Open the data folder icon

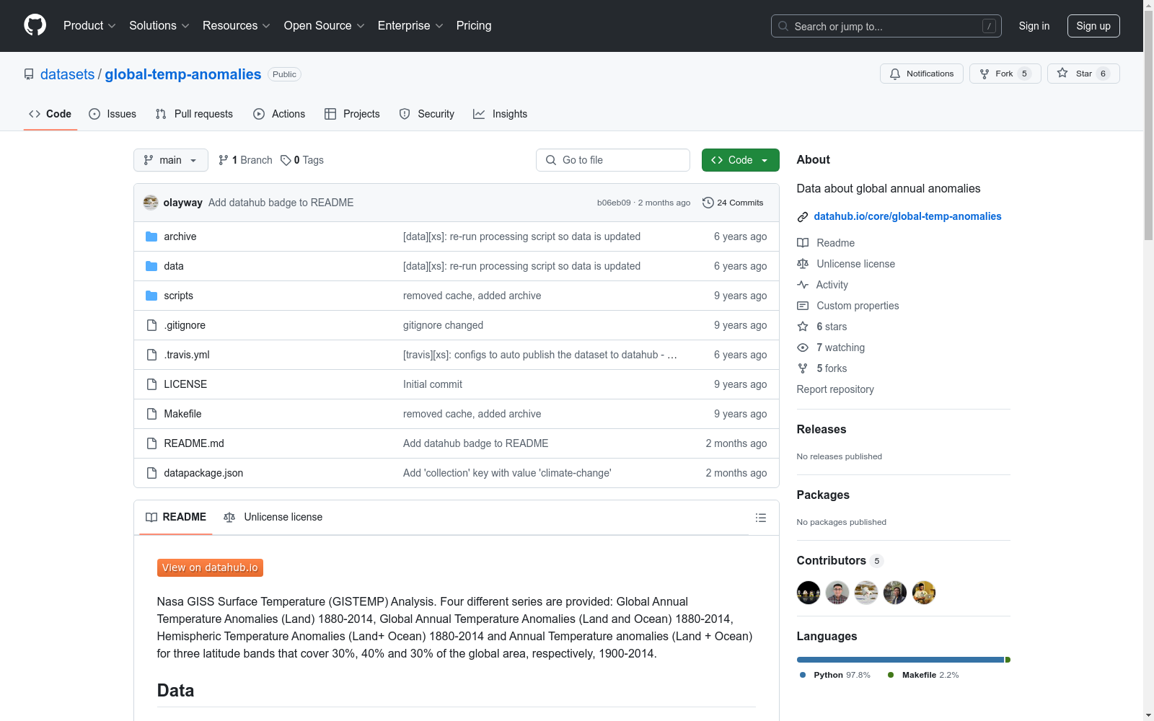[151, 266]
